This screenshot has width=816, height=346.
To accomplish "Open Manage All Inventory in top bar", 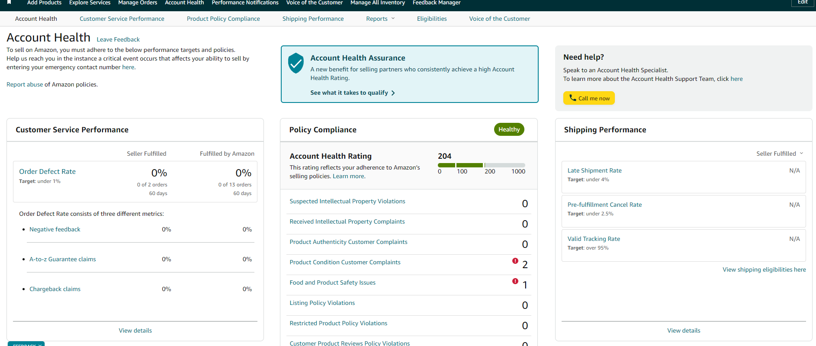I will pos(378,3).
